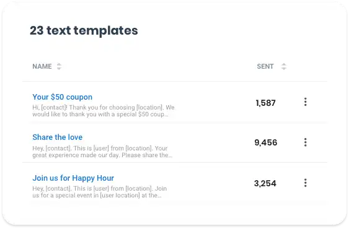The width and height of the screenshot is (349, 229).
Task: Click the SENT column header label
Action: coord(265,66)
